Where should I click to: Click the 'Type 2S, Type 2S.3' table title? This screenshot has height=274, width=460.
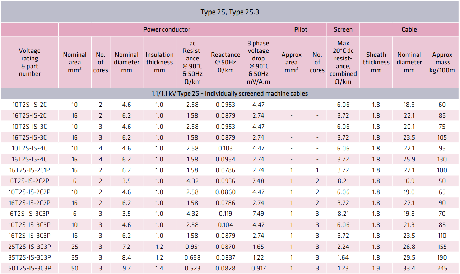point(230,12)
